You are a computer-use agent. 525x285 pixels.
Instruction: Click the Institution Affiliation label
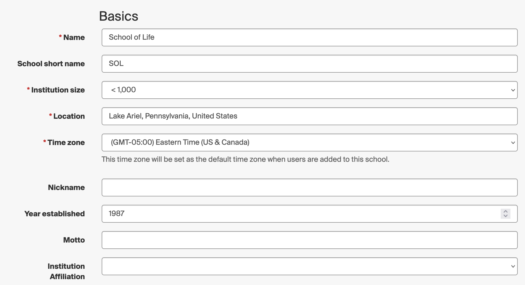coord(66,271)
